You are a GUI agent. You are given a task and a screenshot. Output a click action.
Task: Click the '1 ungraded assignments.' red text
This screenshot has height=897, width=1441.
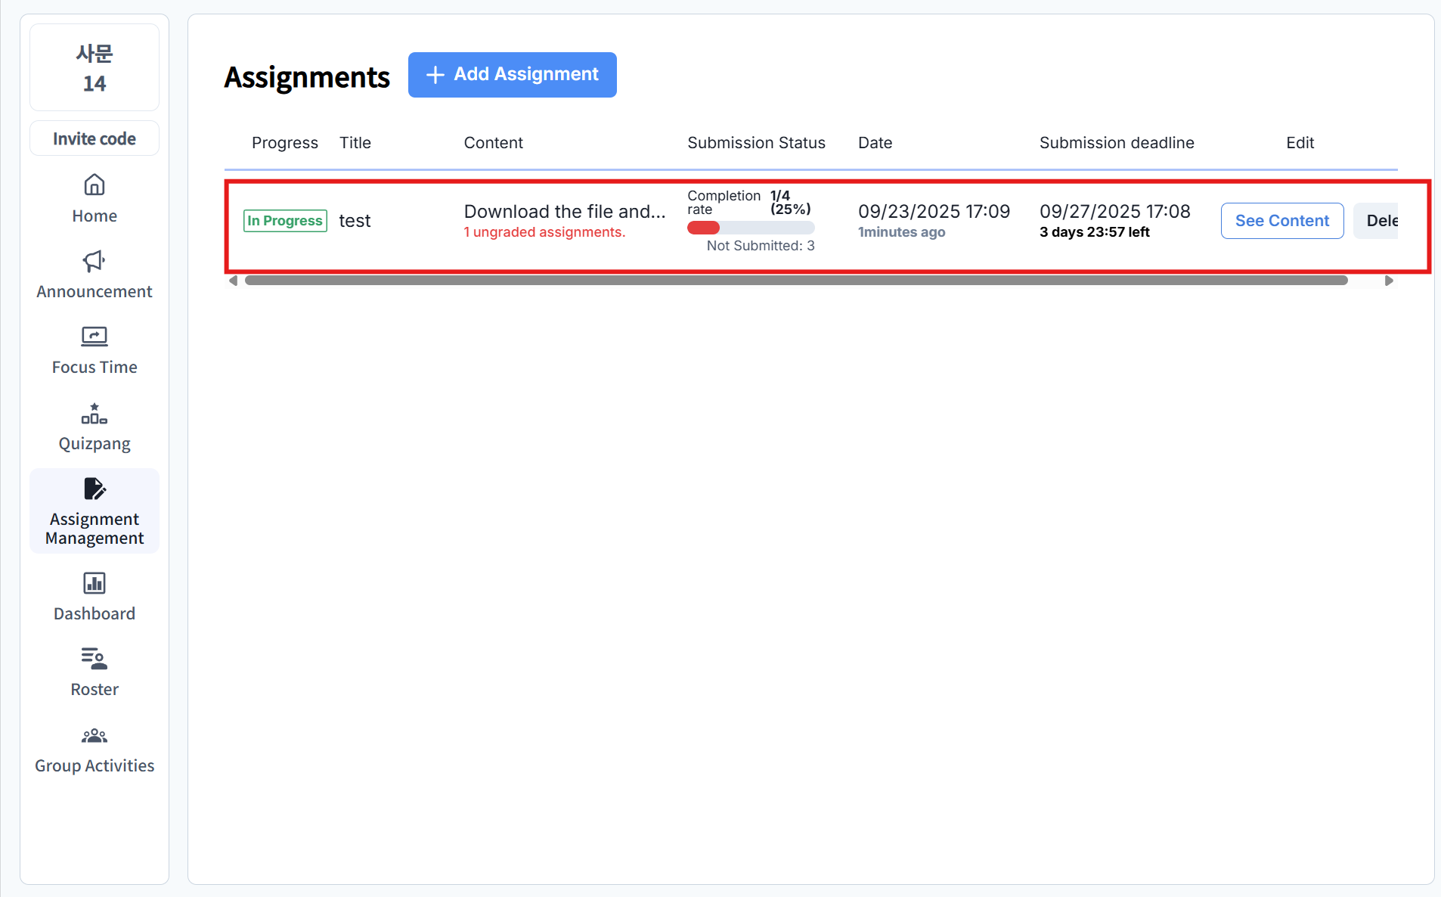(x=544, y=232)
